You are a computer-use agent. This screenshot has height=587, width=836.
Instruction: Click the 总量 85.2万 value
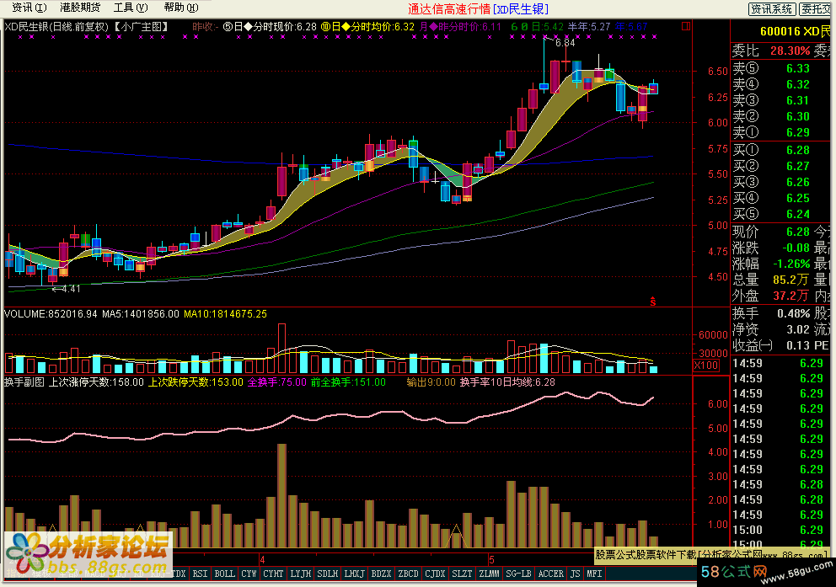(790, 280)
